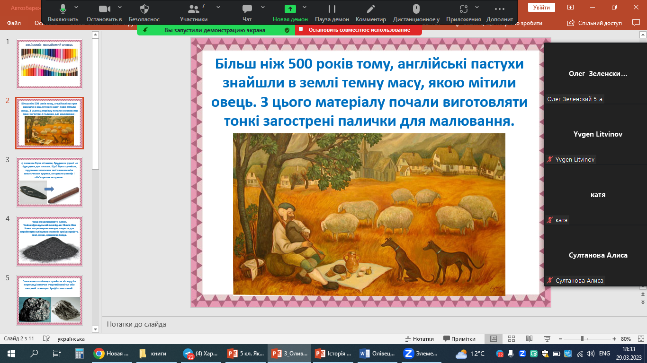Viewport: 647px width, 363px height.
Task: Start slide show from status bar
Action: pos(547,339)
